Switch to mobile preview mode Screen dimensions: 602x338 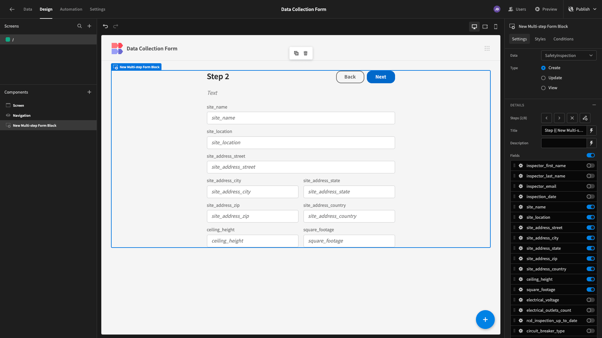496,27
